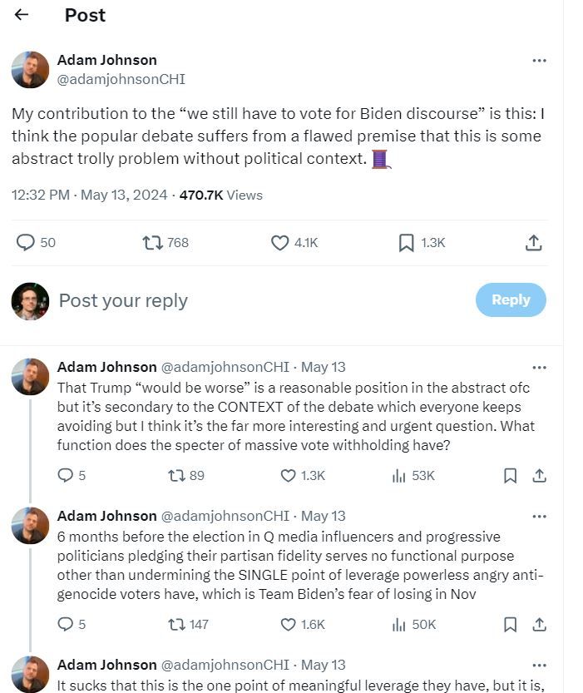
Task: Share the main post via the share icon
Action: point(533,242)
